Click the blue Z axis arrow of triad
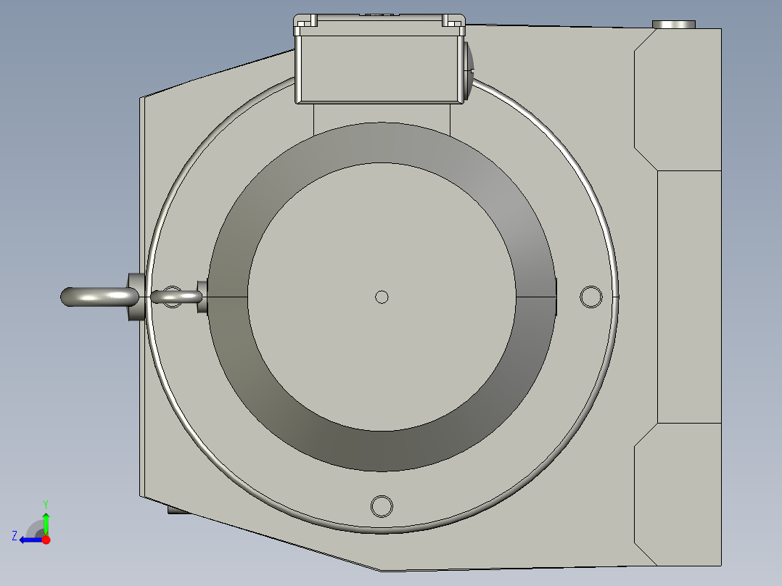Viewport: 782px width, 586px height. pos(30,540)
